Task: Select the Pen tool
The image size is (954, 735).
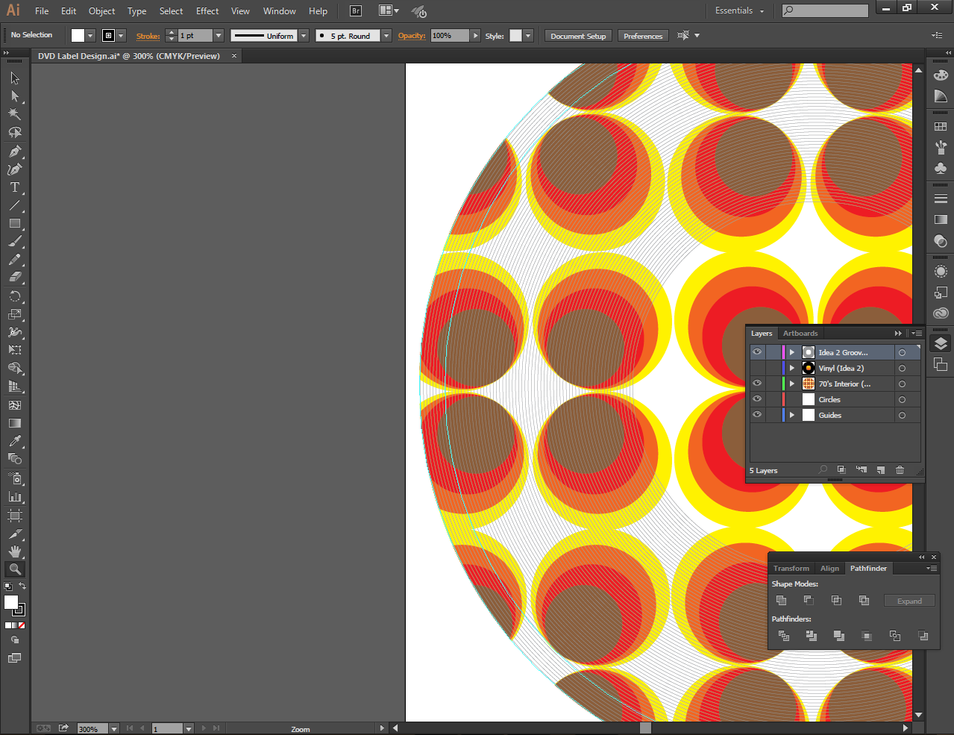Action: (15, 151)
